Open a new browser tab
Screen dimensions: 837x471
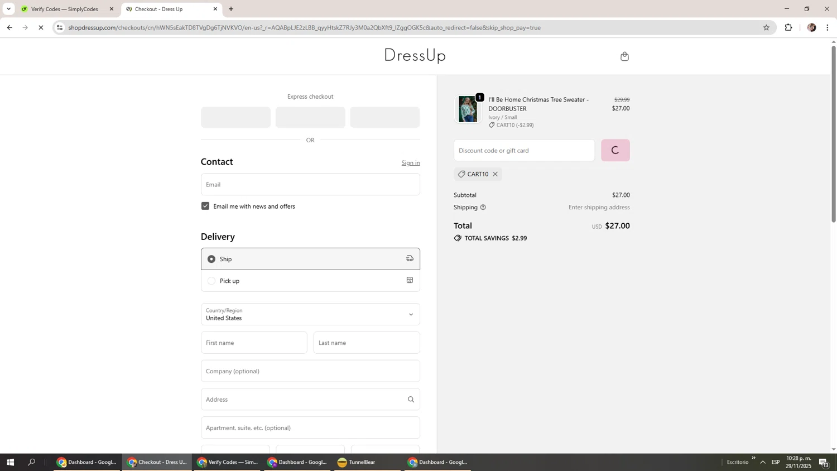231,9
